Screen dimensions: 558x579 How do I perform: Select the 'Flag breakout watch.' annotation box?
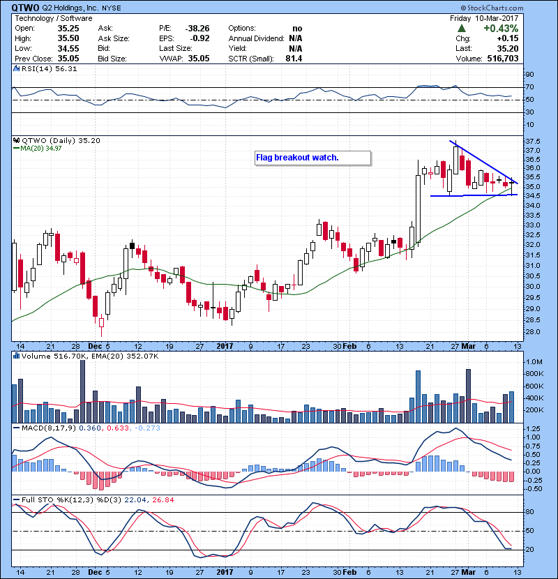[x=312, y=158]
